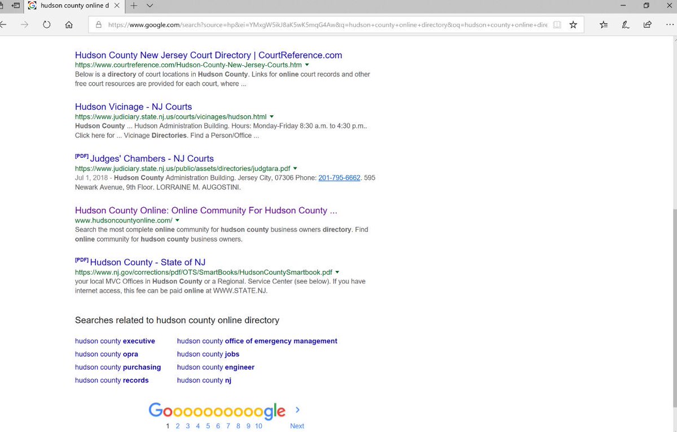Image resolution: width=677 pixels, height=432 pixels.
Task: Select the hudson county online tab
Action: click(x=75, y=6)
